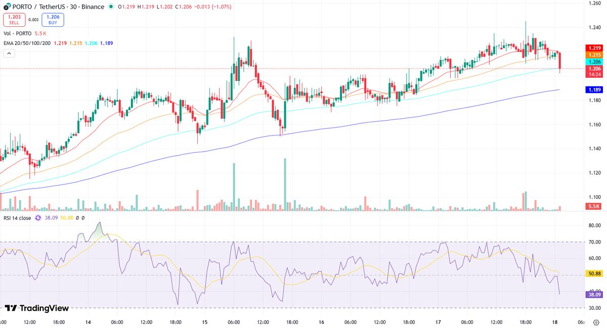607x328 pixels.
Task: Click the RSI 14 close legend label
Action: (18, 218)
